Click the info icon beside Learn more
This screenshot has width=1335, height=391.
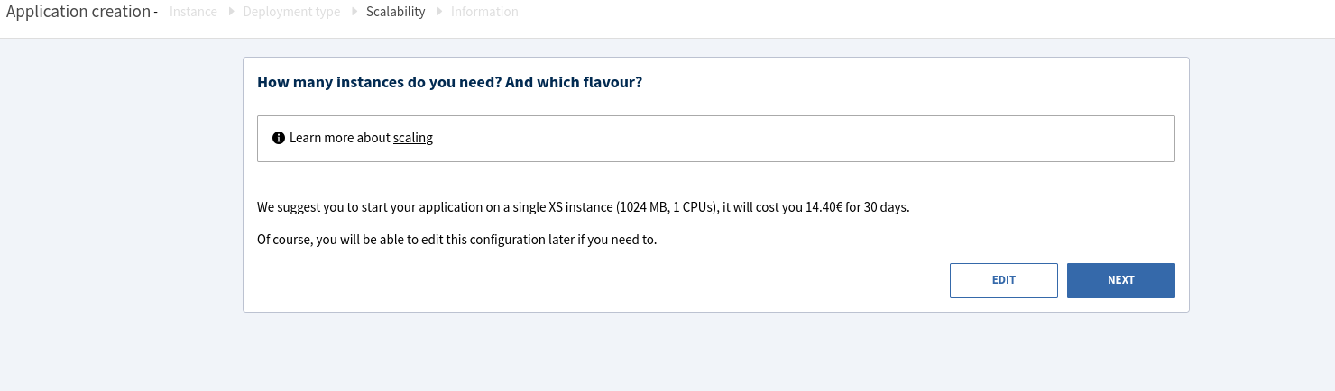click(x=279, y=139)
